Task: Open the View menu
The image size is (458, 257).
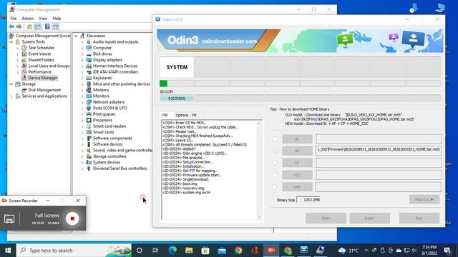Action: [x=43, y=19]
